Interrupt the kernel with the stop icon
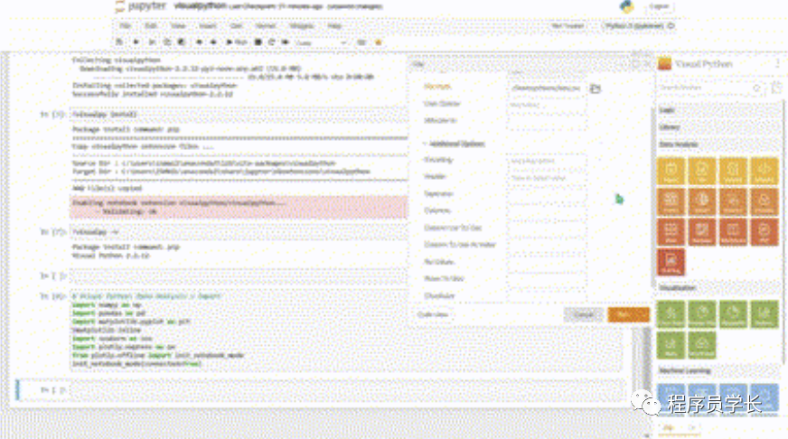The width and height of the screenshot is (788, 439). [x=258, y=42]
